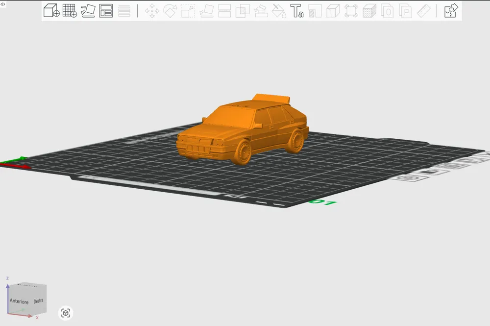Click the horizontal lines layer-height icon

(x=124, y=11)
